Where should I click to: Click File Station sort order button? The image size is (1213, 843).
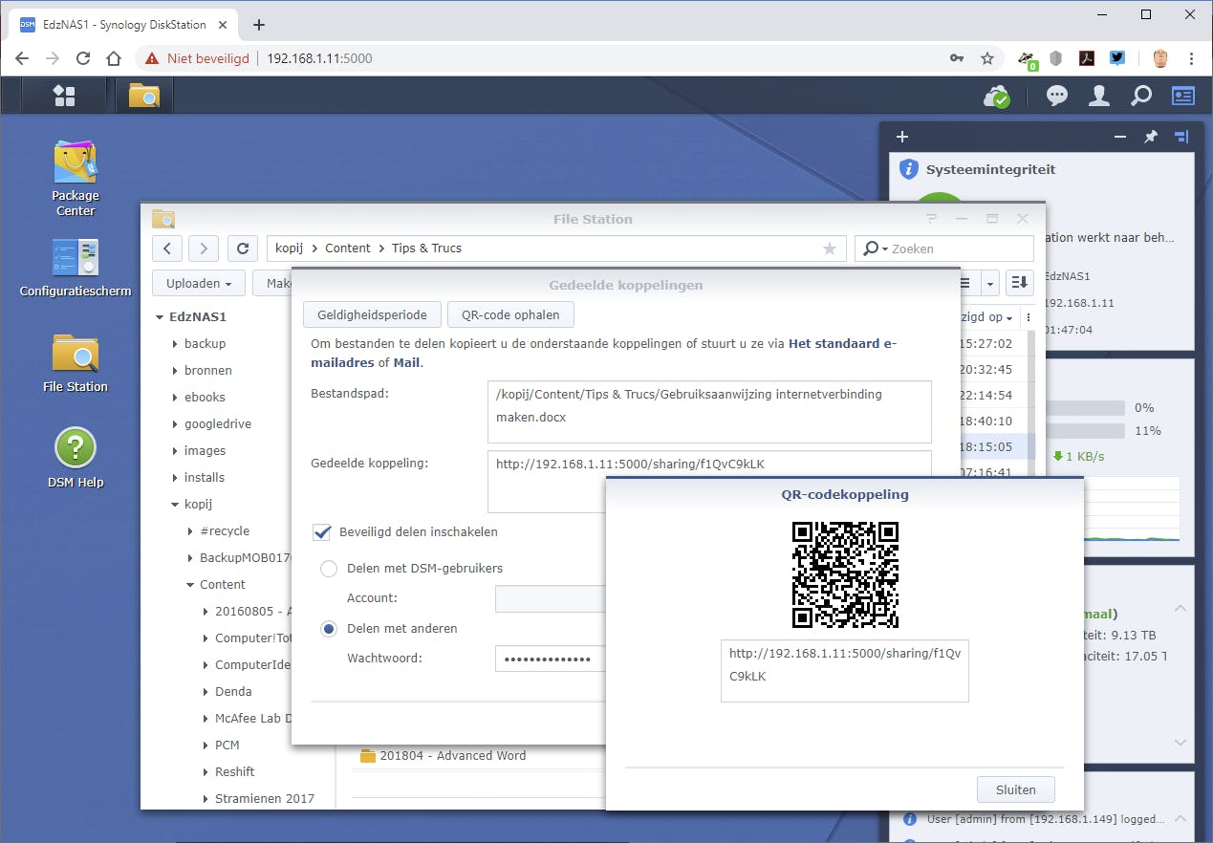(1020, 283)
